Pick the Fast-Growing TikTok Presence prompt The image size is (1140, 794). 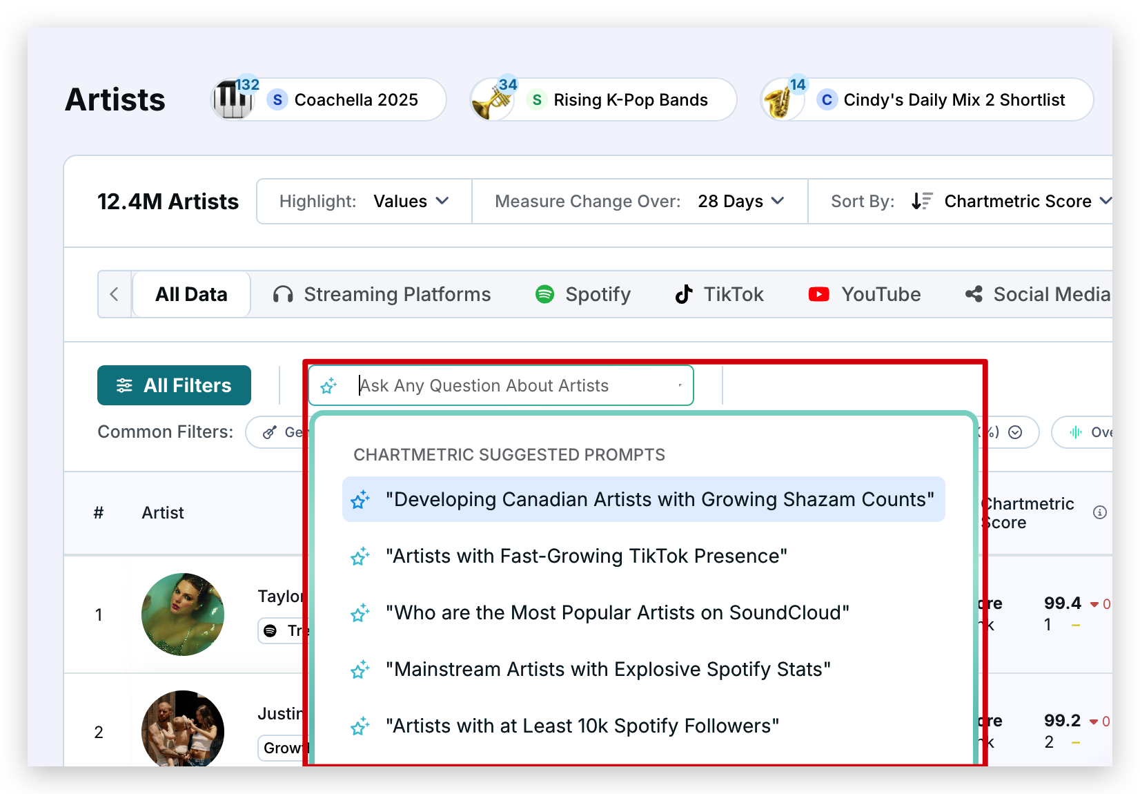[x=587, y=556]
